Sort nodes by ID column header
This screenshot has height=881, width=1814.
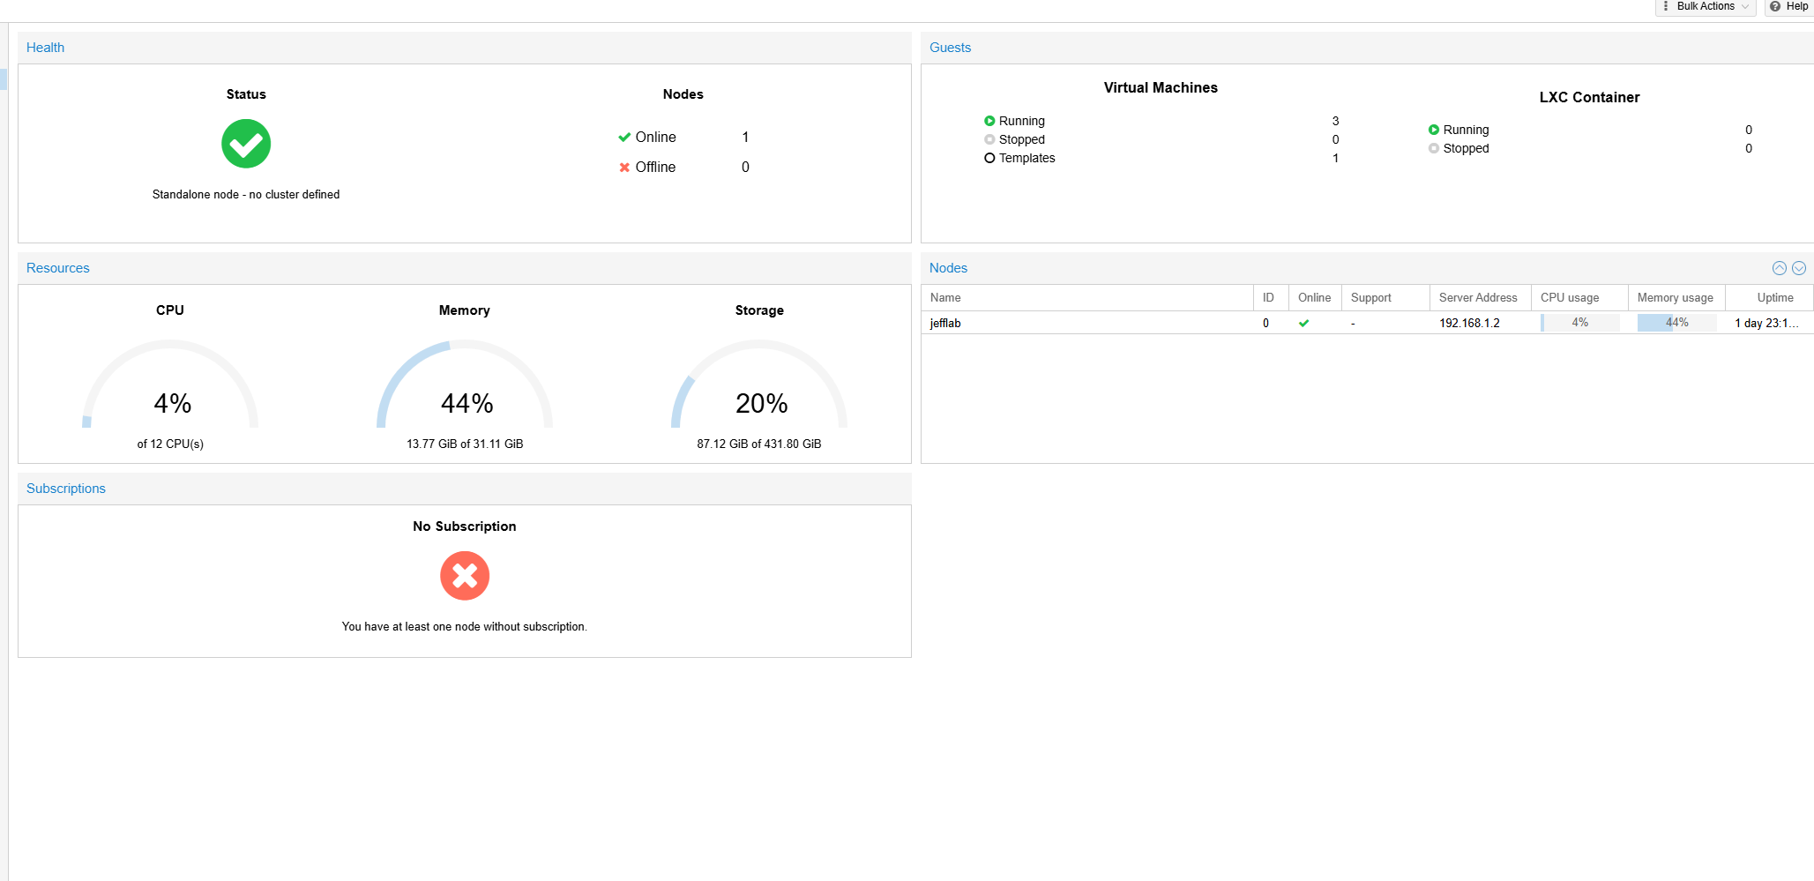point(1271,298)
